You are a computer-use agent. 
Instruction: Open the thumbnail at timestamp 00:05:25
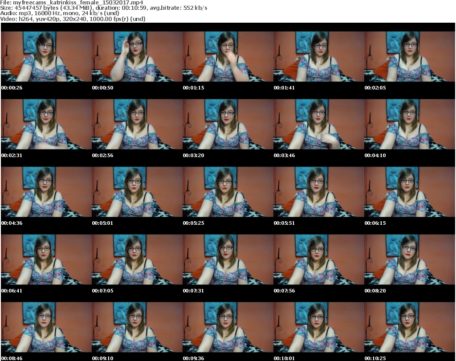click(228, 192)
